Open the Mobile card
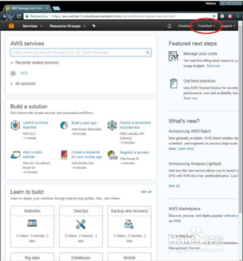Screen dimensions: 243x261 point(129,257)
